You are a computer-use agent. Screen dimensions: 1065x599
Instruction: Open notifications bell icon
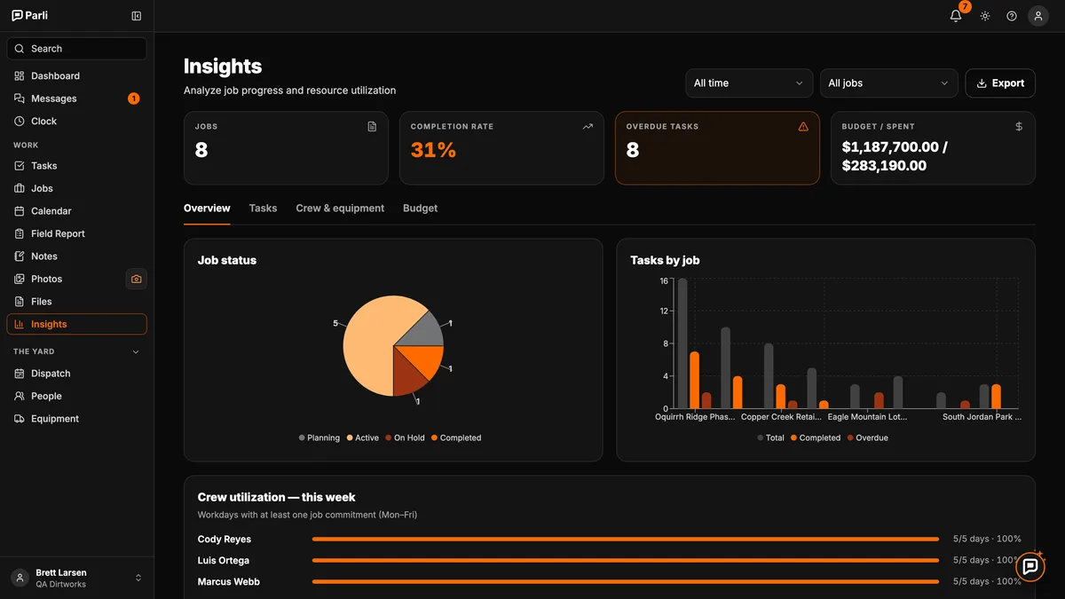click(956, 16)
